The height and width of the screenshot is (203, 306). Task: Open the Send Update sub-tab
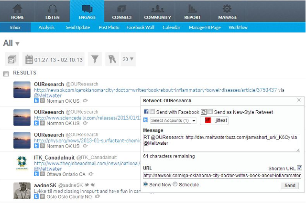78,28
